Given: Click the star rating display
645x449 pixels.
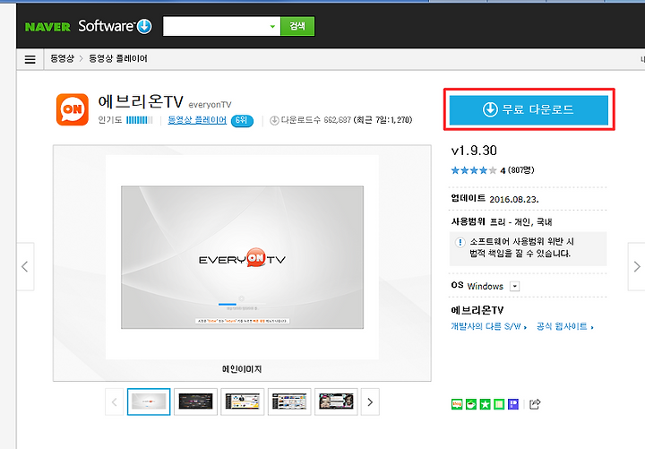Looking at the screenshot, I should pyautogui.click(x=474, y=170).
